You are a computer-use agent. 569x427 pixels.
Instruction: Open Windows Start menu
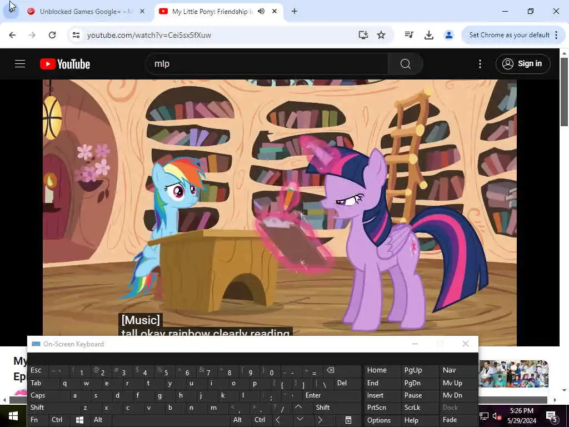pyautogui.click(x=13, y=416)
